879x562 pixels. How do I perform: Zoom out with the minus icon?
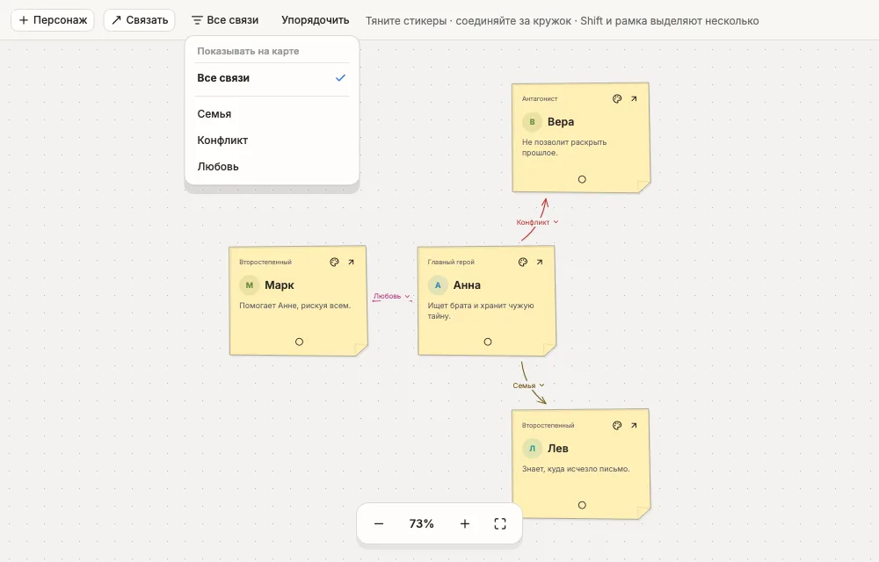(x=379, y=524)
